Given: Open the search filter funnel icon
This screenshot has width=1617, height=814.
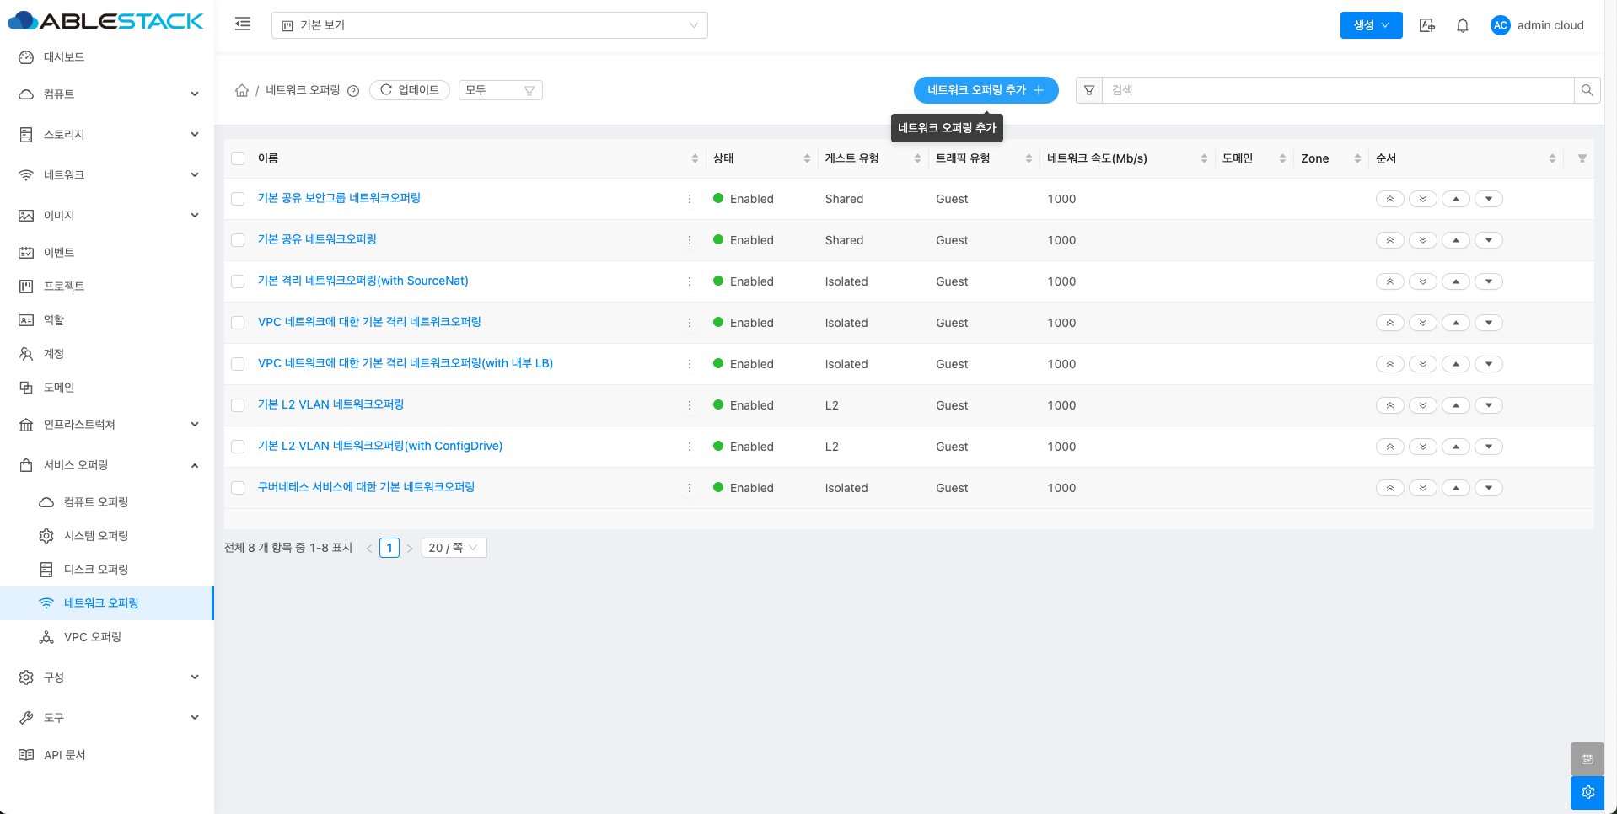Looking at the screenshot, I should [x=1089, y=90].
